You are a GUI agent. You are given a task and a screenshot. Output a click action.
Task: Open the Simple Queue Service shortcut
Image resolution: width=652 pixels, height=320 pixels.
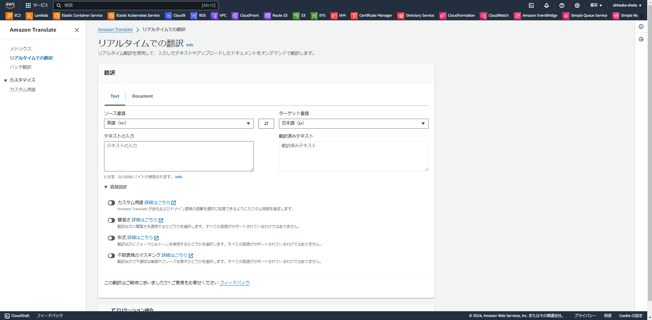point(585,16)
